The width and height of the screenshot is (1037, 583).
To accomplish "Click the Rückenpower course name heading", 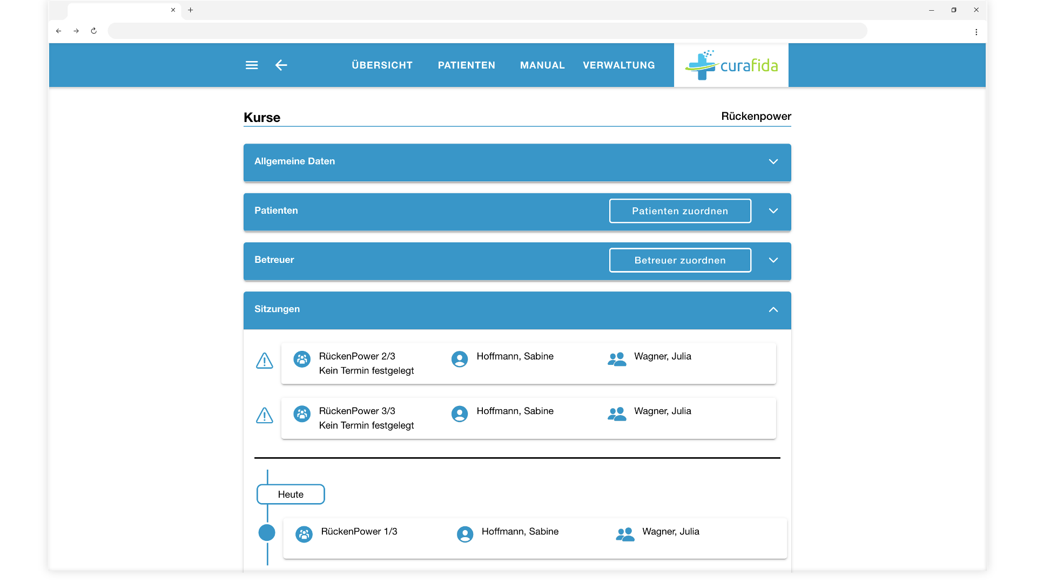I will point(756,116).
